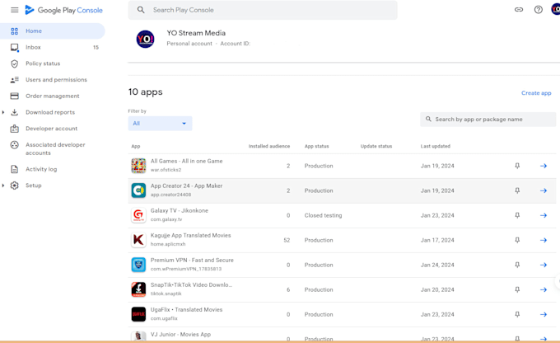Click the YO Stream Media developer logo
560x343 pixels.
(x=146, y=39)
